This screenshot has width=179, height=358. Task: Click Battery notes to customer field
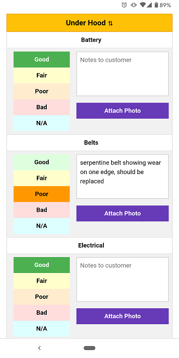coord(123,74)
